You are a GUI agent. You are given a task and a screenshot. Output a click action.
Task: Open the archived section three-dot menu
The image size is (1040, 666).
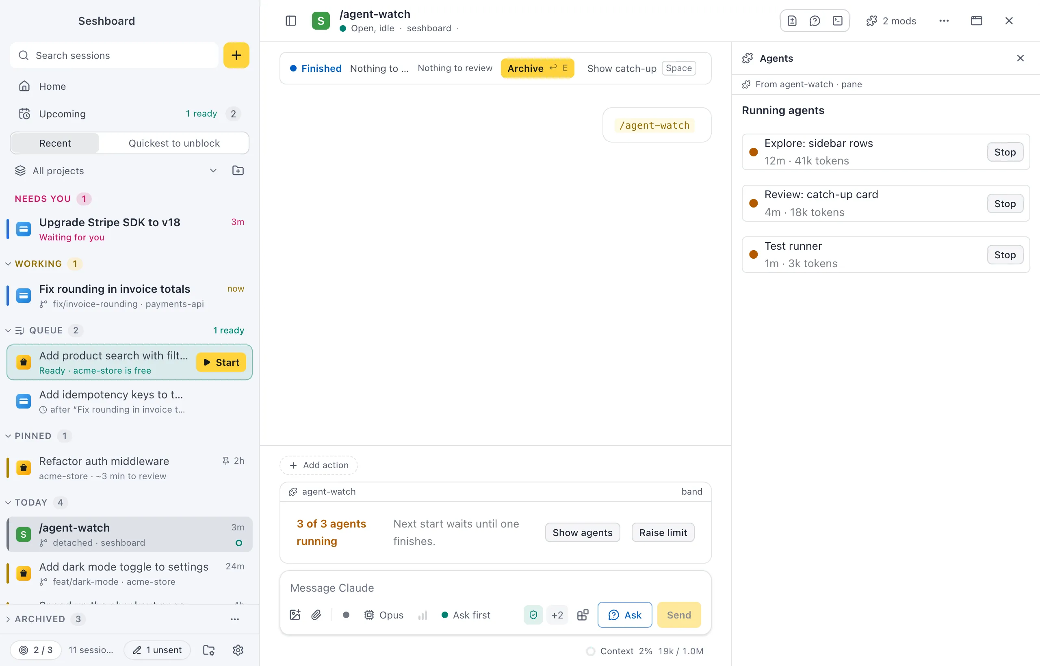[x=235, y=619]
